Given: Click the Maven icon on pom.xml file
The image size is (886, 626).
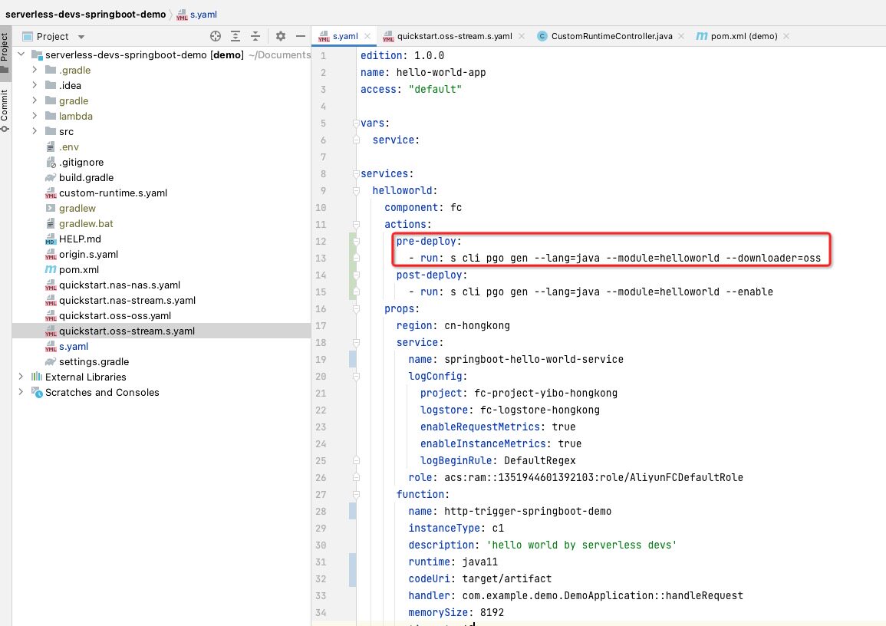Looking at the screenshot, I should click(x=51, y=270).
